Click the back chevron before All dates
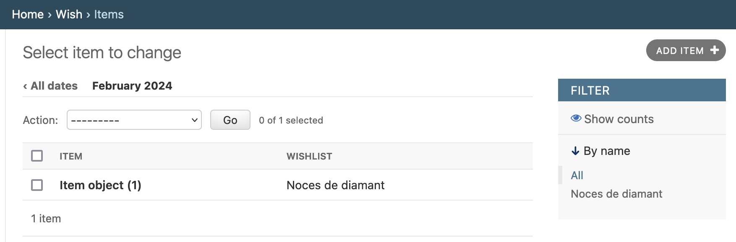 click(x=25, y=86)
